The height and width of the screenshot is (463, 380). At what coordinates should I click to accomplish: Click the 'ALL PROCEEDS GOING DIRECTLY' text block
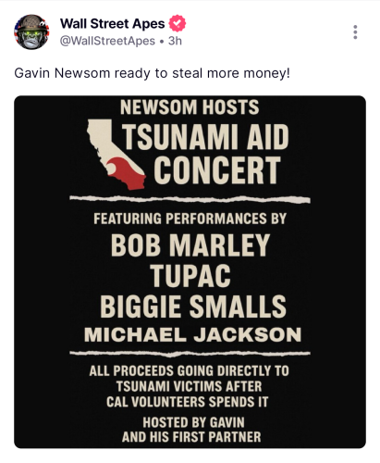click(189, 386)
